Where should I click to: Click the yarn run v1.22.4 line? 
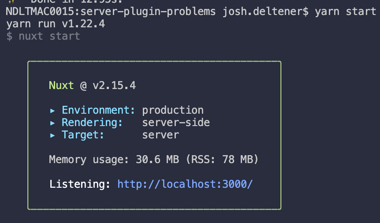point(56,24)
